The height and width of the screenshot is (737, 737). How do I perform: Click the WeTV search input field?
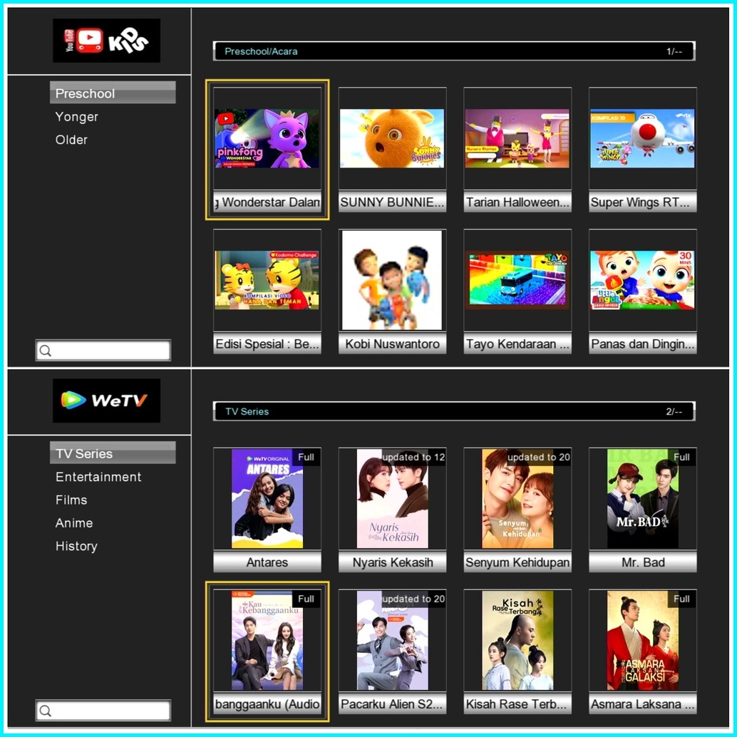110,711
